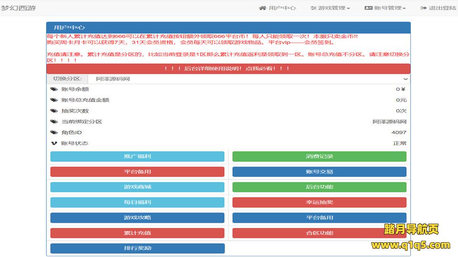Click the tag icon next to 抽奖次数
The height and width of the screenshot is (257, 458).
tap(54, 111)
